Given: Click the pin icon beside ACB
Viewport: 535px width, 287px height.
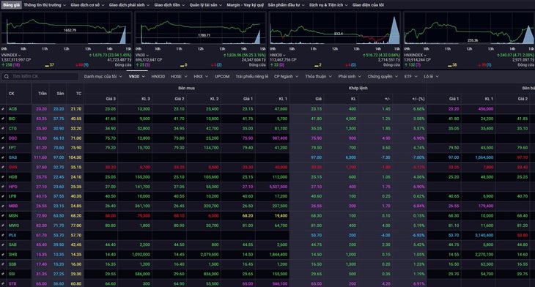Looking at the screenshot, I should pyautogui.click(x=3, y=109).
